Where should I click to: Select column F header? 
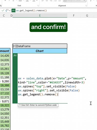tap(74, 15)
